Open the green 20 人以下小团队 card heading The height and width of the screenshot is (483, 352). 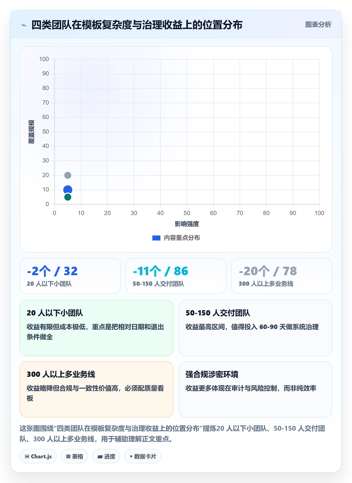click(55, 313)
